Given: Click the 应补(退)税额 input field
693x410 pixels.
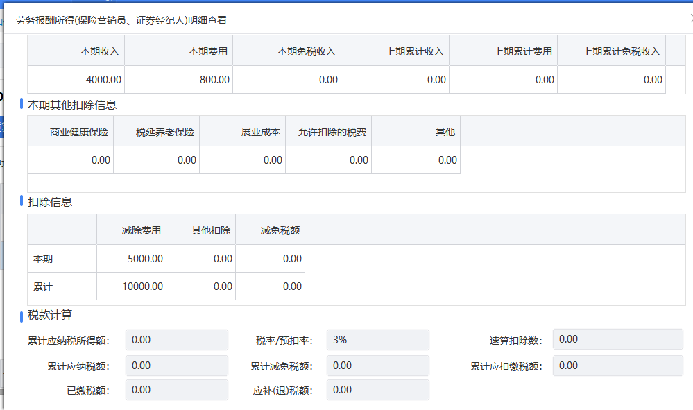Looking at the screenshot, I should [x=377, y=389].
